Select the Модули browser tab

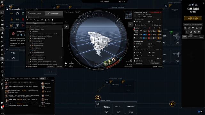(x=35, y=23)
